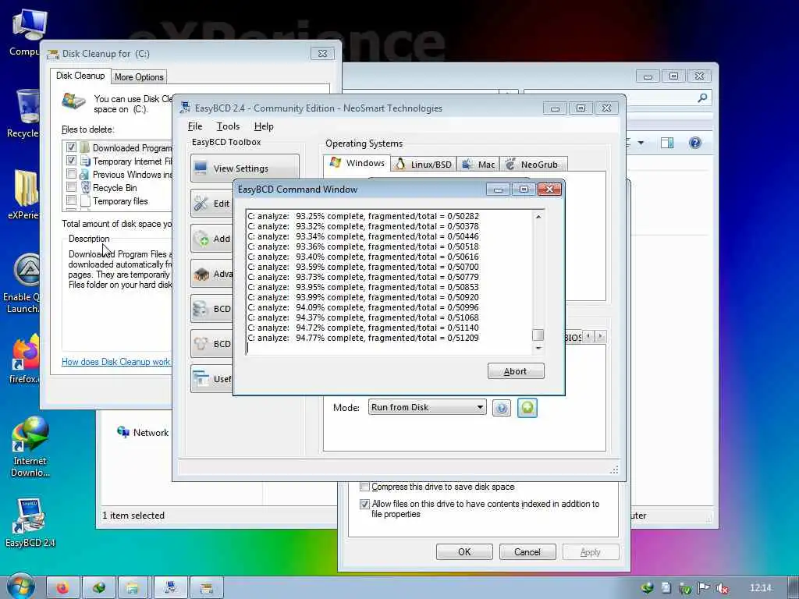The height and width of the screenshot is (599, 799).
Task: Switch to the Disk Cleanup tab
Action: (80, 76)
